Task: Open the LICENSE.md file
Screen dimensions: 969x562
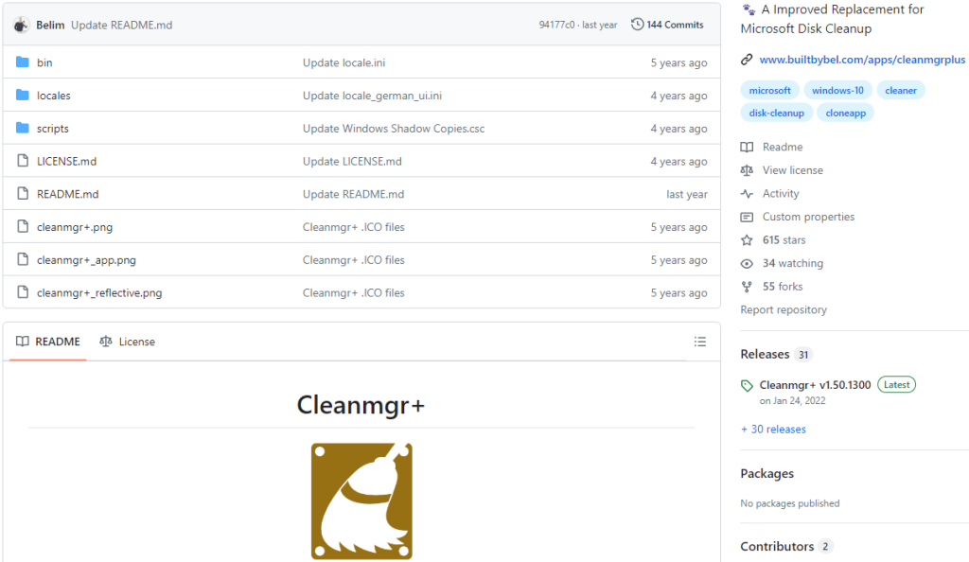Action: pos(67,161)
